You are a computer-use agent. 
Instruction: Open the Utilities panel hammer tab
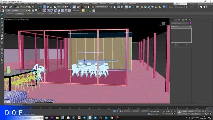(x=190, y=20)
